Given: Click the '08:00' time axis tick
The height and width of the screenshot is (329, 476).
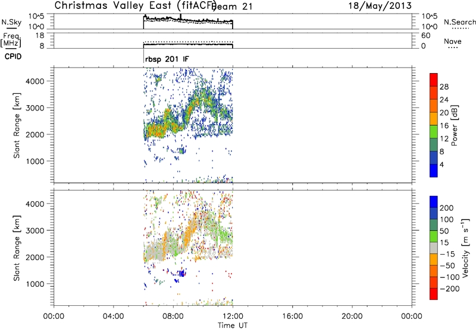Looking at the screenshot, I should click(x=173, y=317).
